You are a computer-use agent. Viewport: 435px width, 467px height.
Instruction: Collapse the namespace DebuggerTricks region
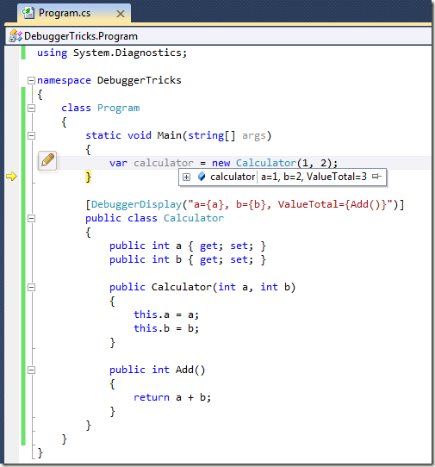coord(31,80)
